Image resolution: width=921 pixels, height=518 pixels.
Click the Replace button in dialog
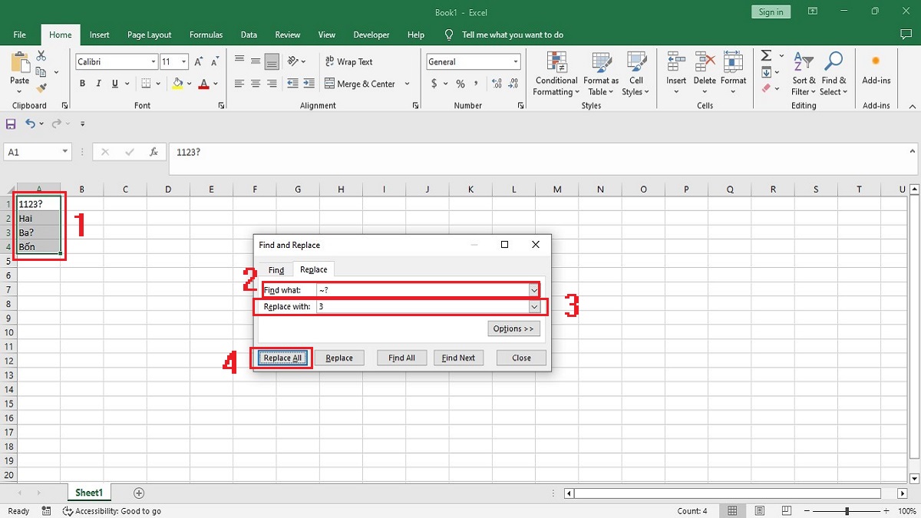[x=339, y=358]
